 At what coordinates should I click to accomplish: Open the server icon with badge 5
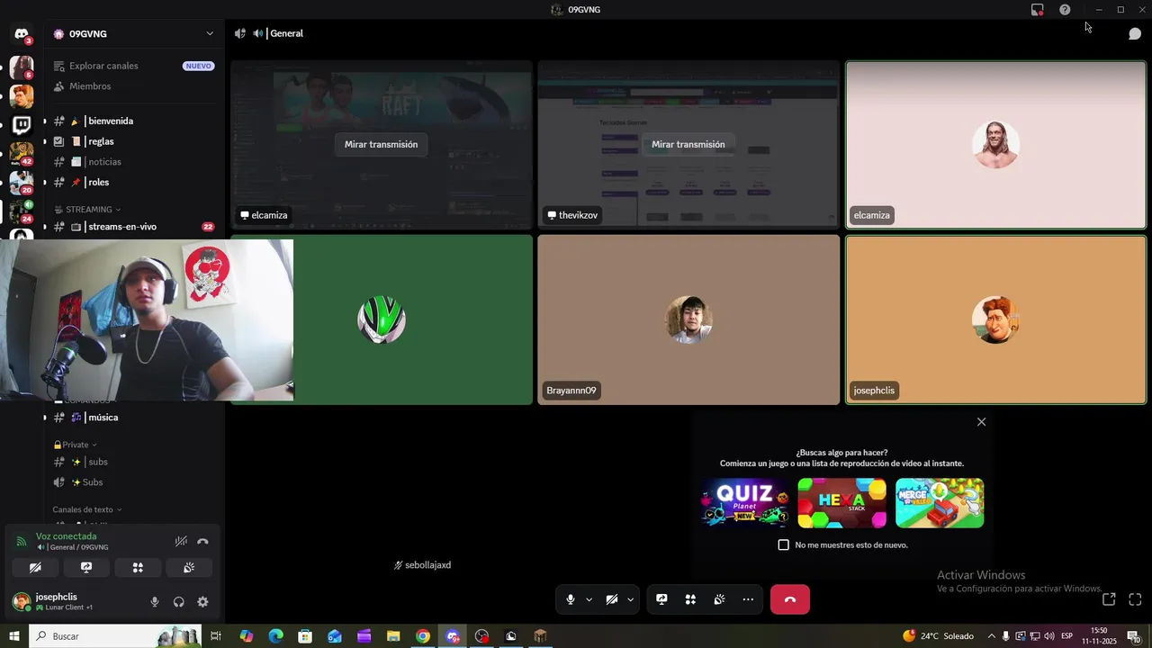click(x=22, y=67)
